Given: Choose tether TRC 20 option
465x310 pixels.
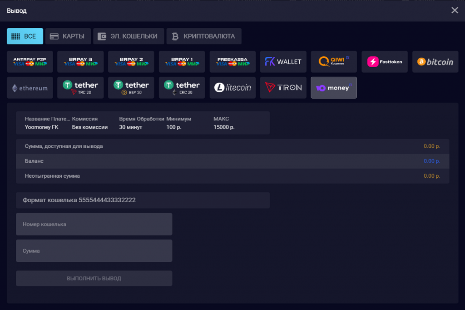Looking at the screenshot, I should click(80, 88).
